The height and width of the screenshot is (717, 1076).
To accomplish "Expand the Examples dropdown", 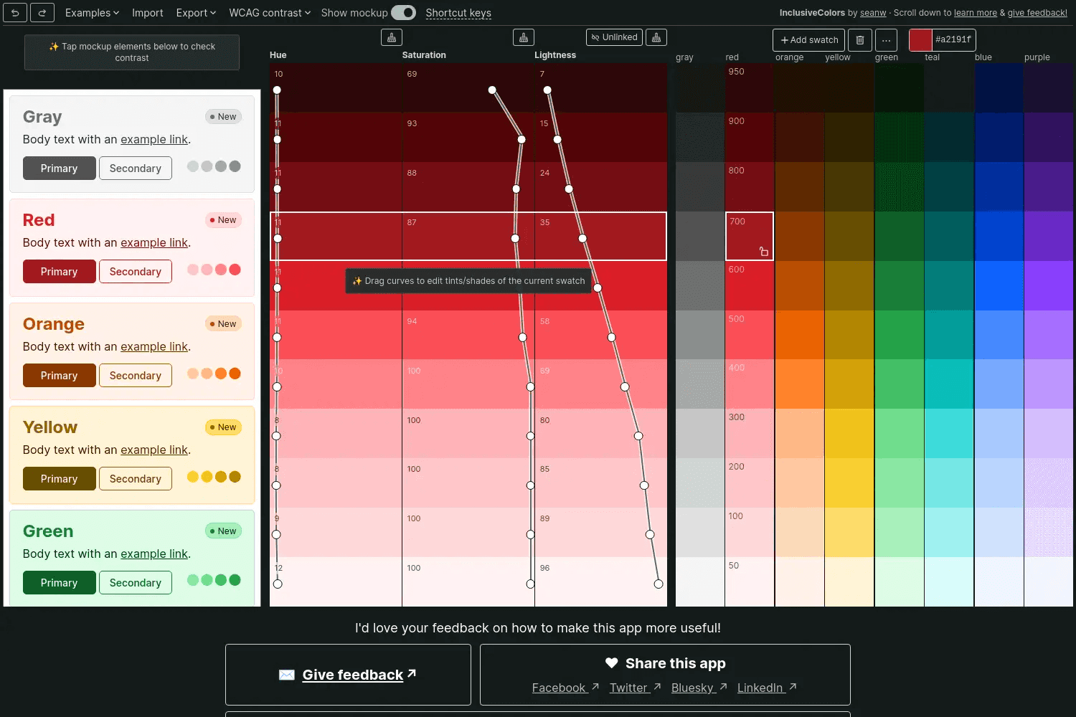I will pos(92,13).
